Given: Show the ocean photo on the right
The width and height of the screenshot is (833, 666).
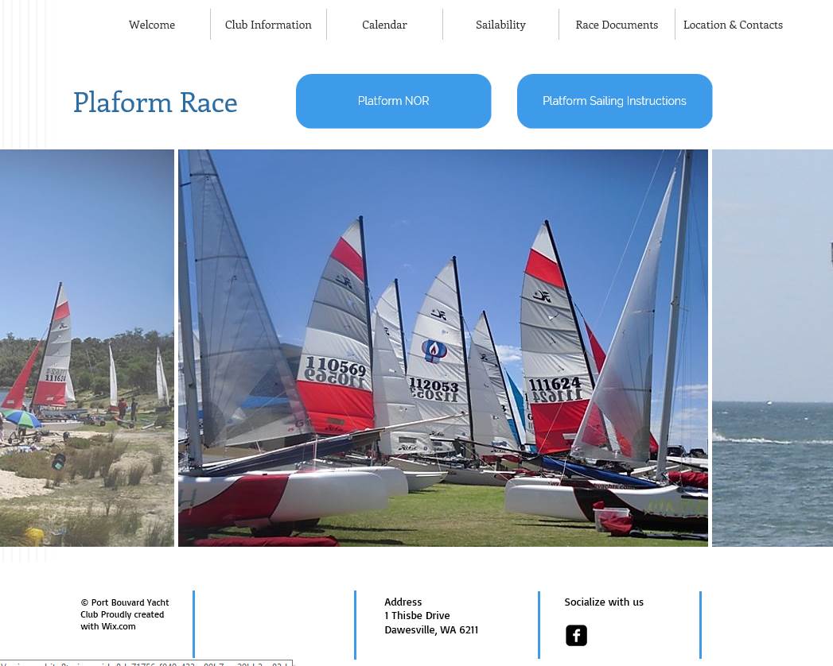Looking at the screenshot, I should [773, 347].
